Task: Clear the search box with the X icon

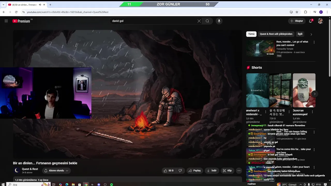Action: click(x=199, y=21)
